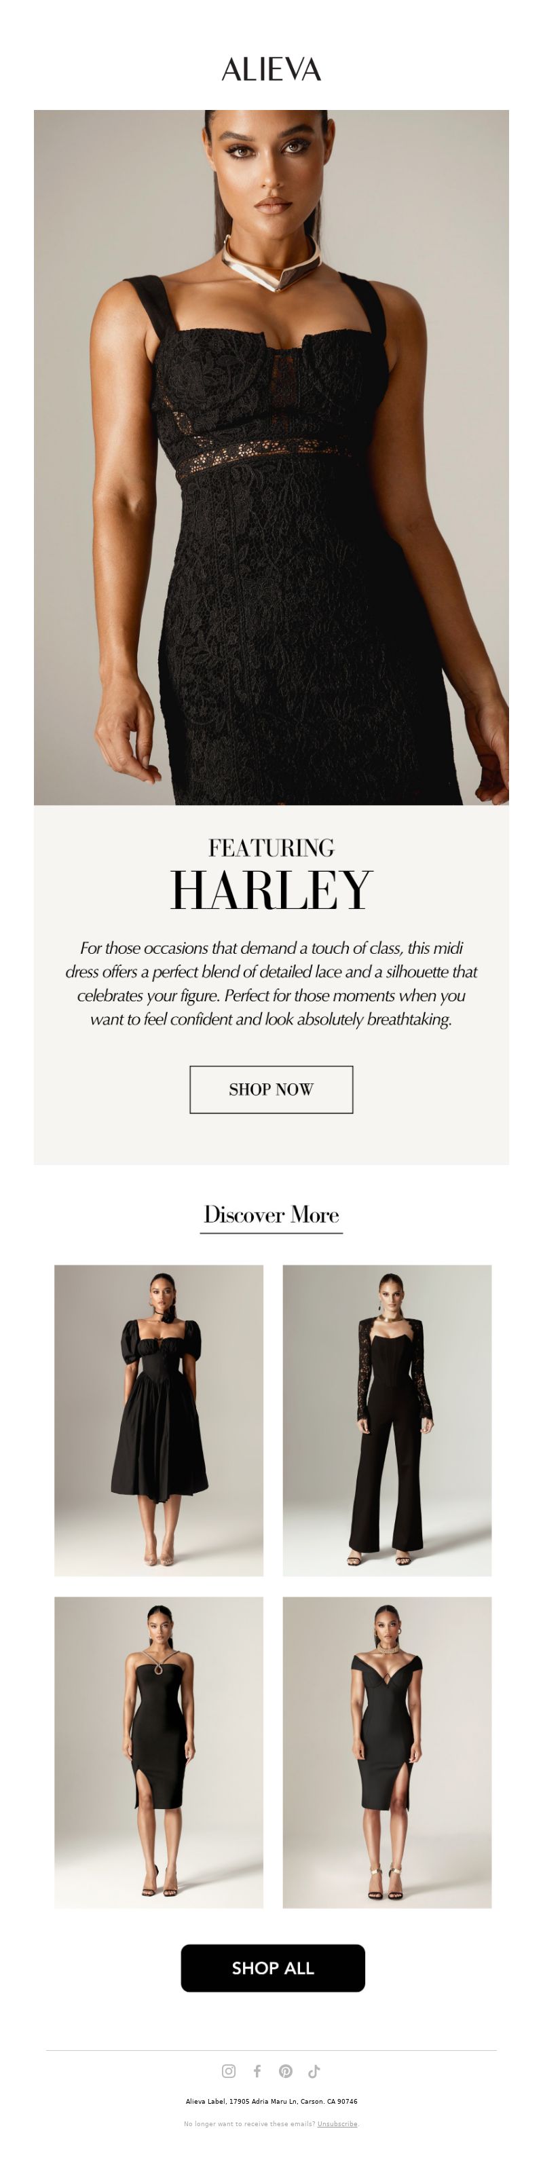The width and height of the screenshot is (543, 2173).
Task: View the lace-sleeve jumpsuit thumbnail
Action: (x=387, y=1421)
